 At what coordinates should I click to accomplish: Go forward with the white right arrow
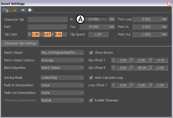click(30, 10)
